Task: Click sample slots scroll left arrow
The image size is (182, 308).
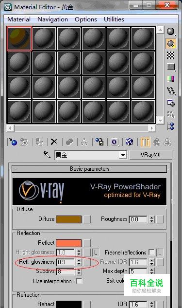Action: (x=10, y=128)
